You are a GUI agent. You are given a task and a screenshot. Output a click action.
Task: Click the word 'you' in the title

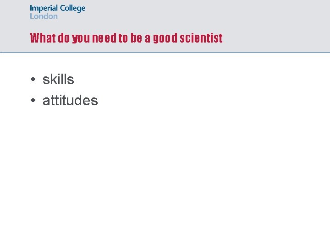pyautogui.click(x=81, y=38)
